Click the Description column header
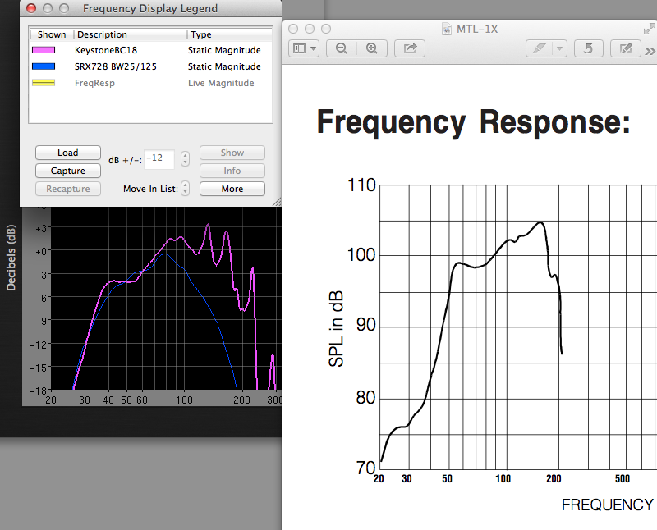Screen dimensions: 657x530 pyautogui.click(x=130, y=34)
